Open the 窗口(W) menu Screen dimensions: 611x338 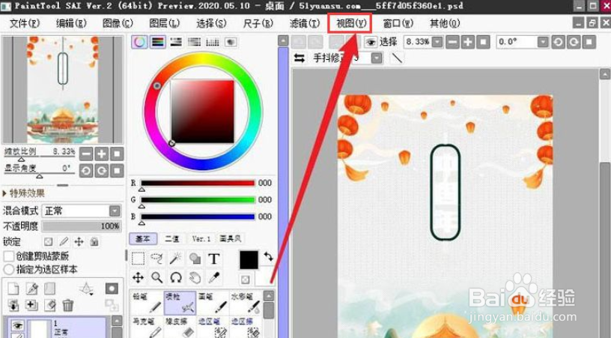point(398,23)
